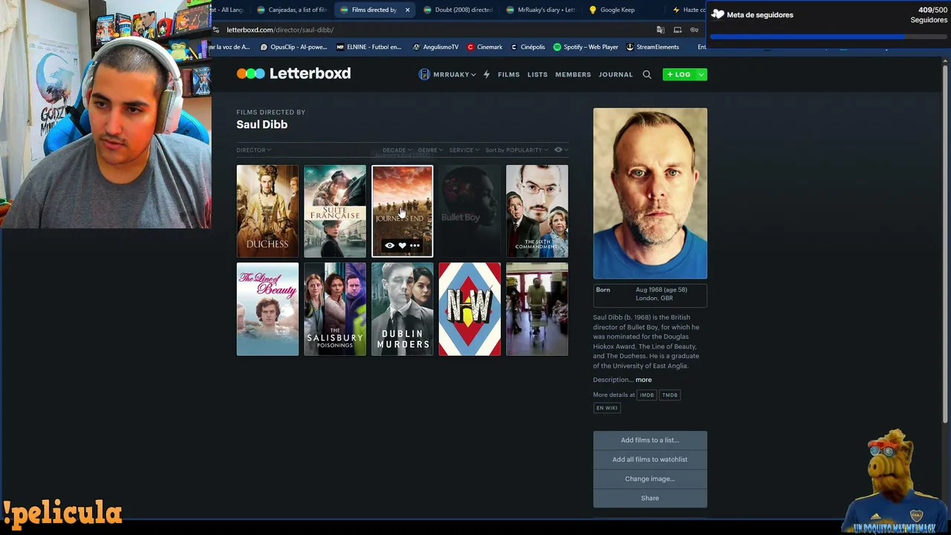Open the NW film poster
951x535 pixels.
(x=470, y=309)
